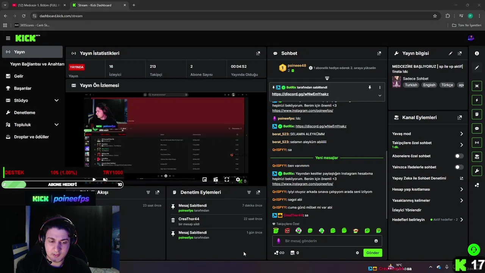
Task: Expand the Stüdyo sidebar section
Action: pos(56,100)
